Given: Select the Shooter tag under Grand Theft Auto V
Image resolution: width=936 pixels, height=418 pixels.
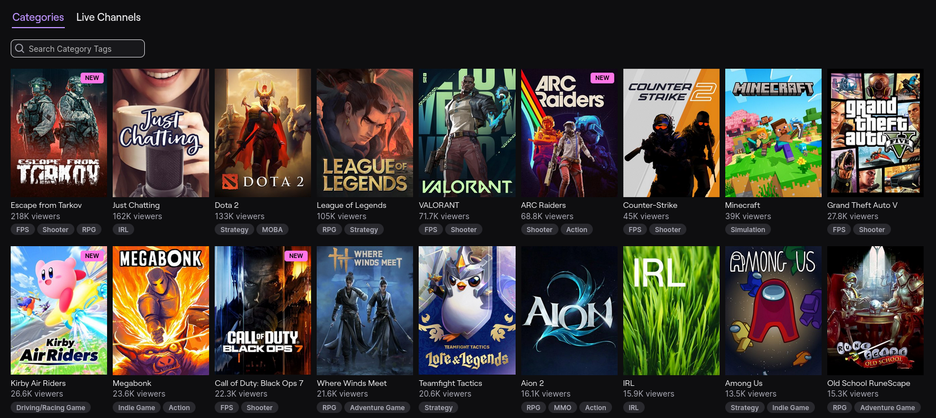Looking at the screenshot, I should pyautogui.click(x=872, y=229).
